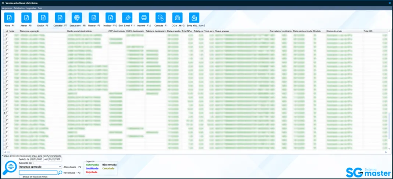The image size is (393, 179).
Task: Click the 'Total NF-e' column header
Action: pyautogui.click(x=187, y=31)
